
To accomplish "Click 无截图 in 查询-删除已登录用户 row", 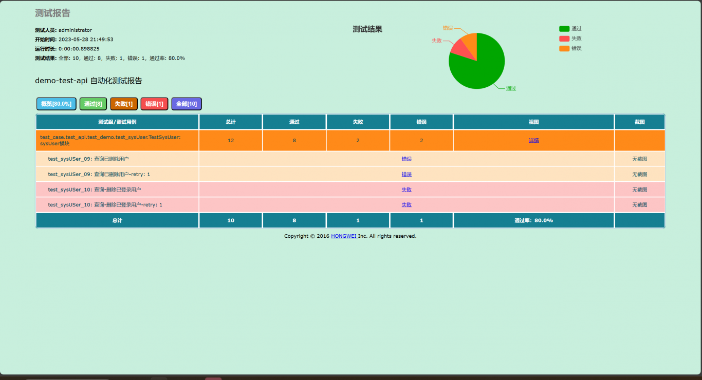I will coord(640,189).
